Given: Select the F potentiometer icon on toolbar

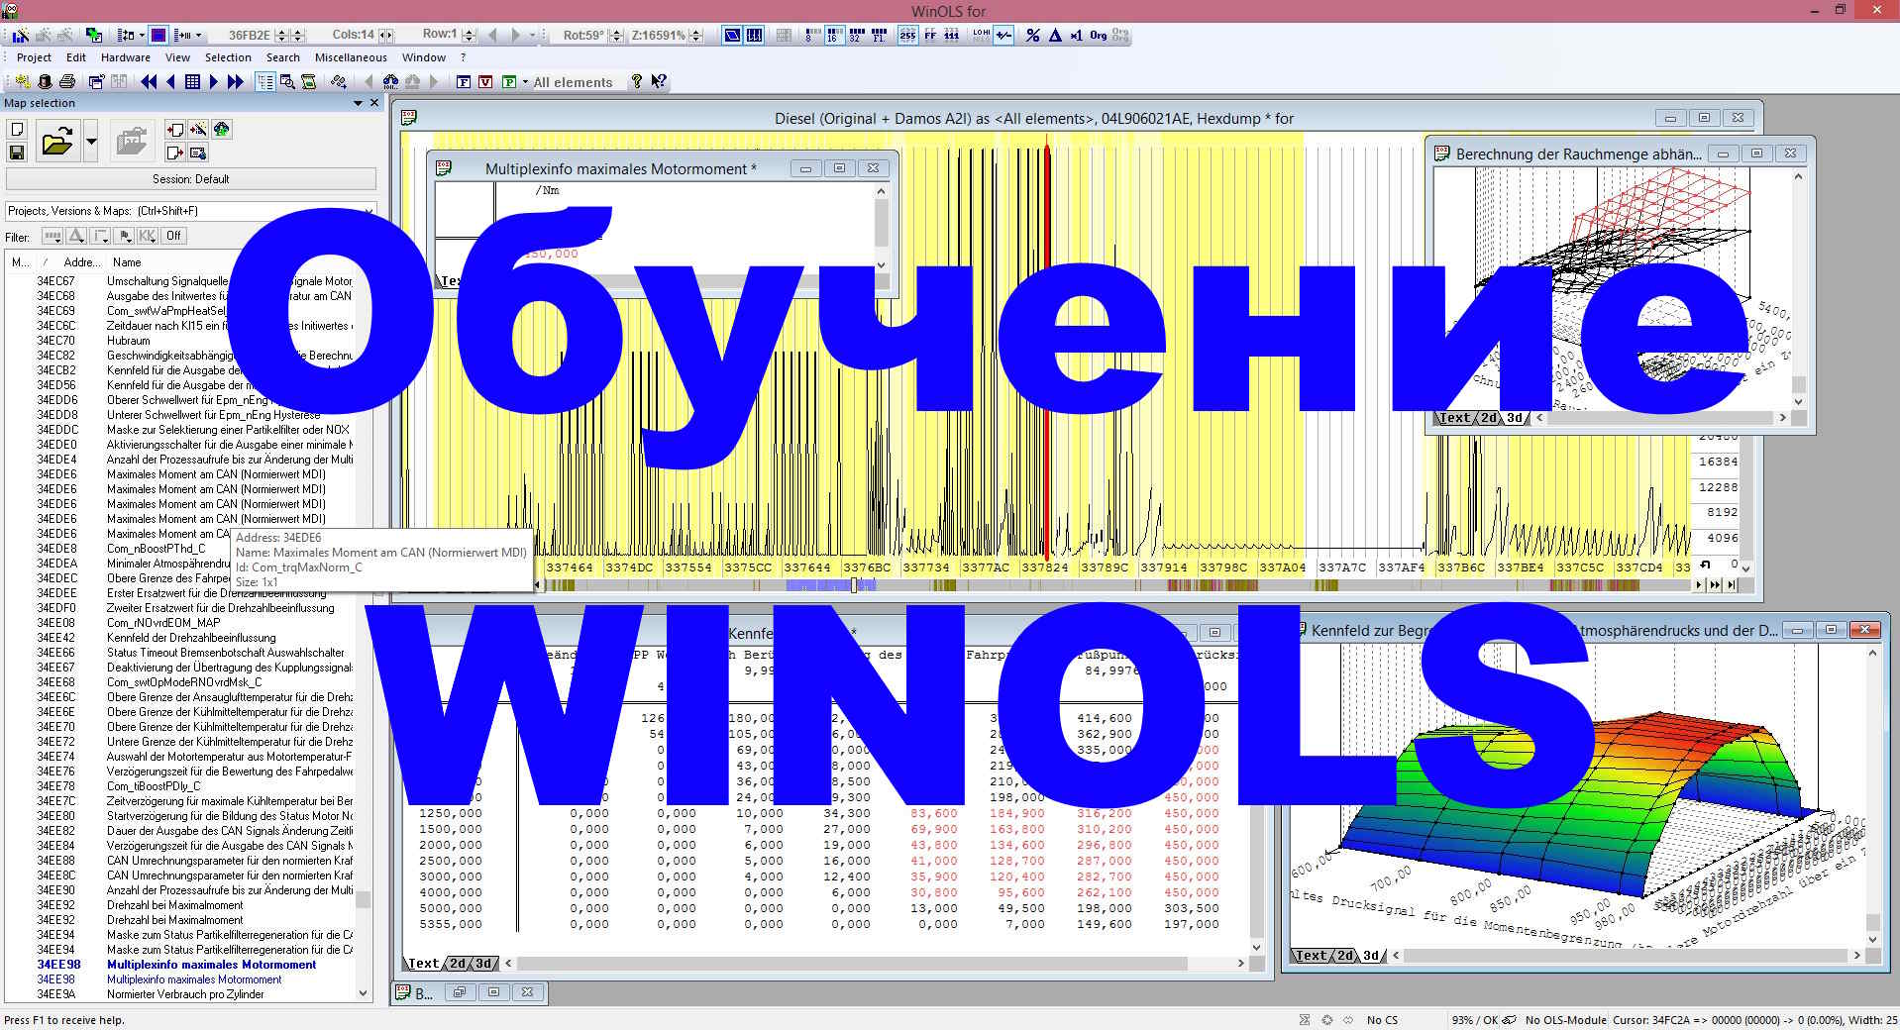Looking at the screenshot, I should [x=463, y=83].
